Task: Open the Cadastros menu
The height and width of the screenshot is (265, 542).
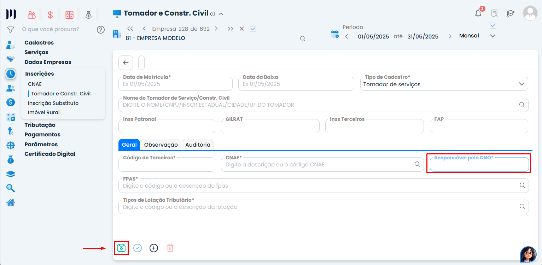Action: (x=39, y=43)
